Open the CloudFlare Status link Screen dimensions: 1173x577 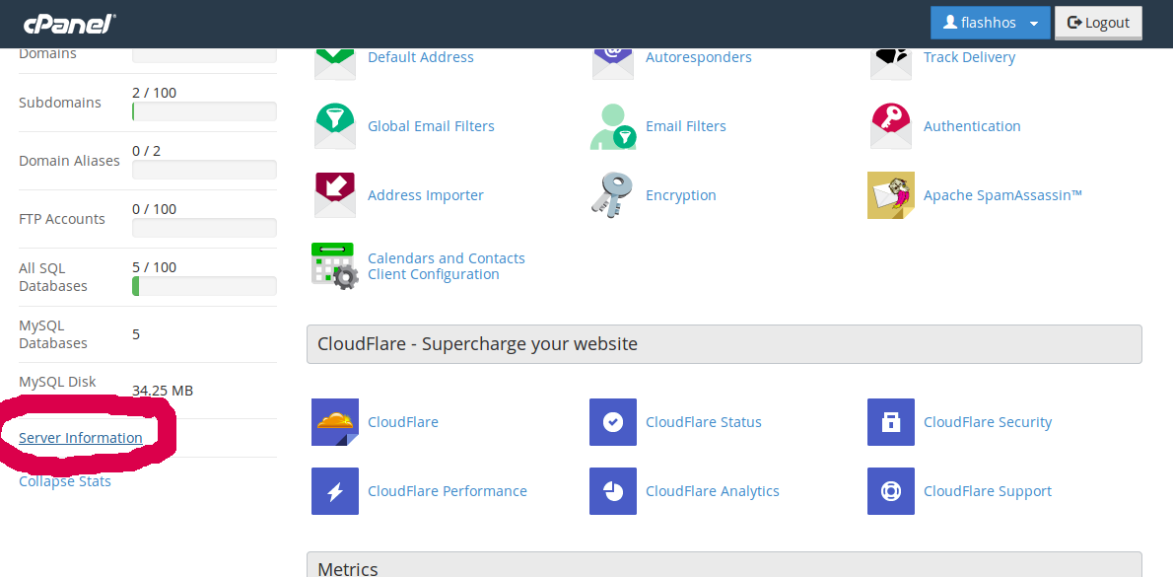[x=704, y=422]
